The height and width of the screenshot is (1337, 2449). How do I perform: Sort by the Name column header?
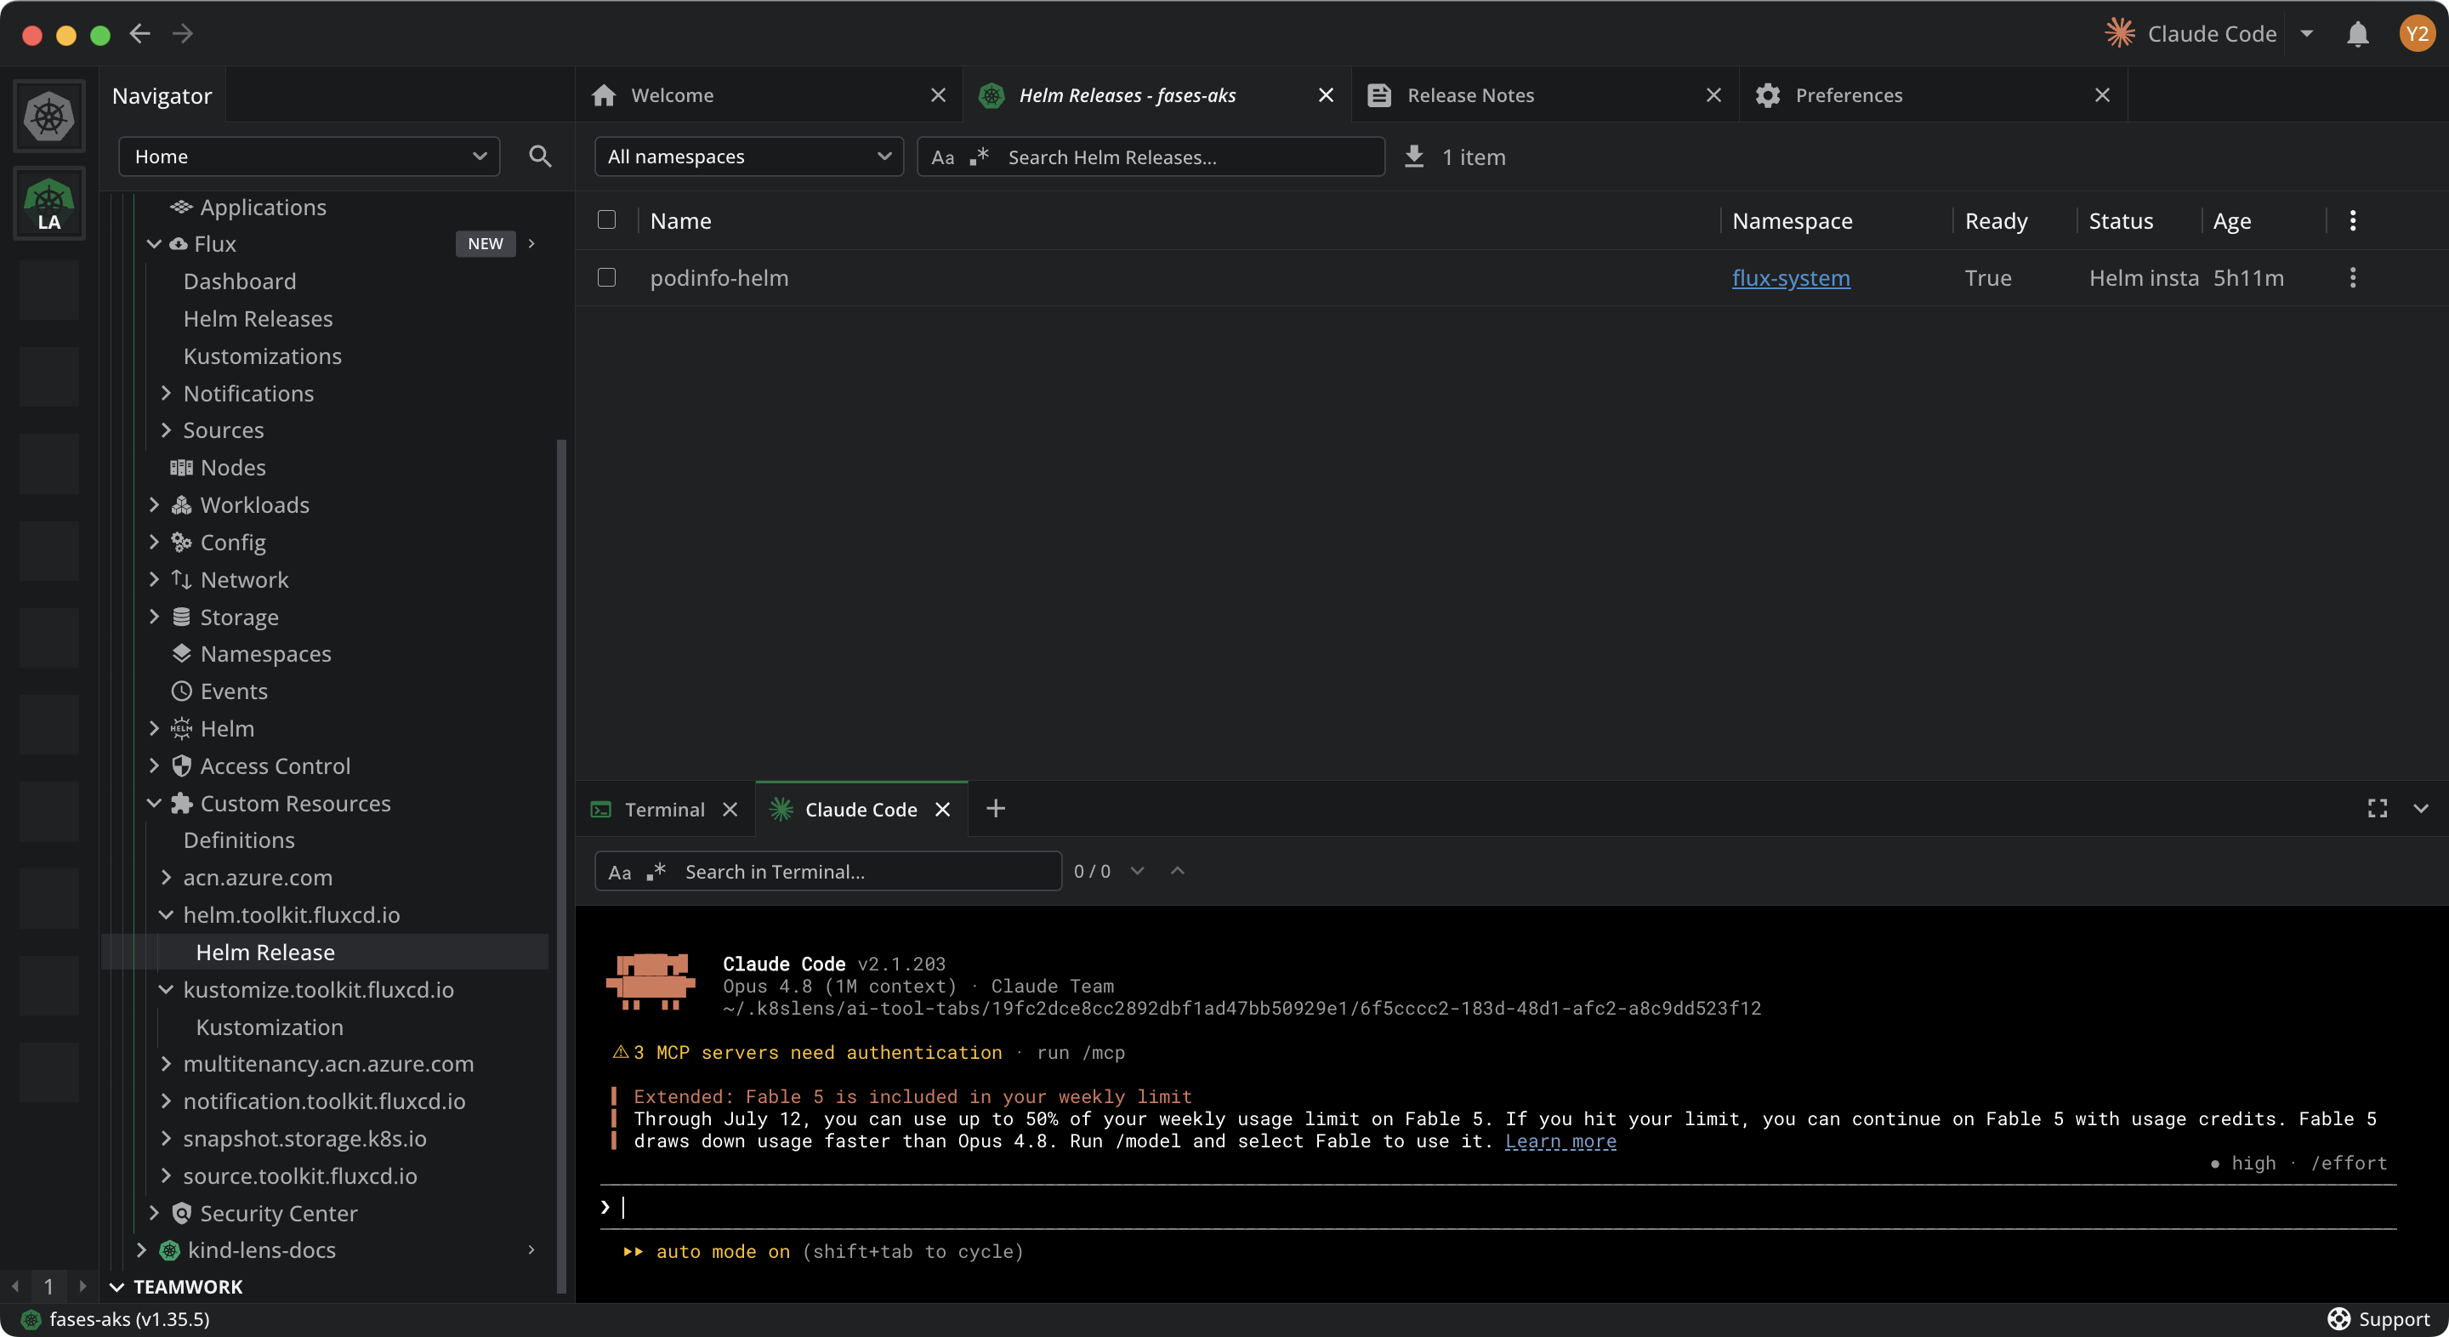[x=680, y=220]
